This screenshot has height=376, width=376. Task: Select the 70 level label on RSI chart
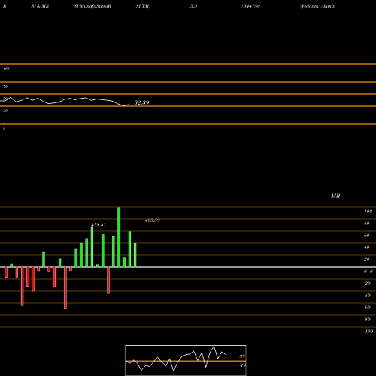click(x=5, y=86)
